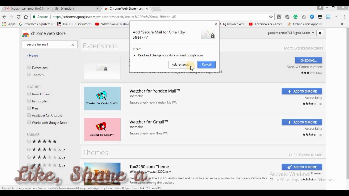Add Watcher for Yandex Mail to Chrome

[302, 91]
